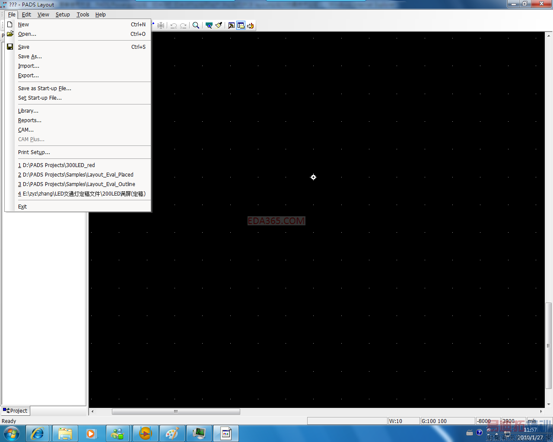Click the horizontal scrollbar right arrow
Image resolution: width=553 pixels, height=442 pixels.
coord(541,411)
